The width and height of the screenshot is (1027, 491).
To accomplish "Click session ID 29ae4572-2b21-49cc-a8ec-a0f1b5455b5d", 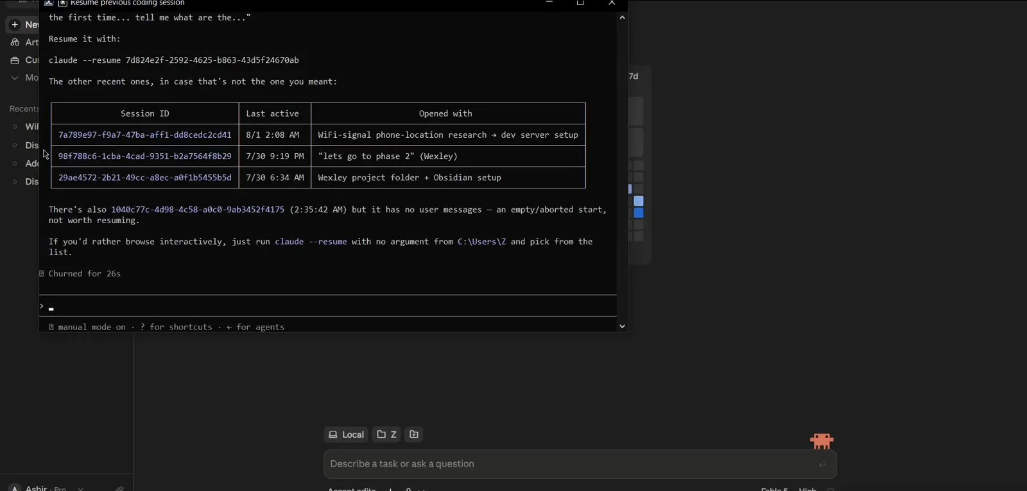I will [145, 178].
